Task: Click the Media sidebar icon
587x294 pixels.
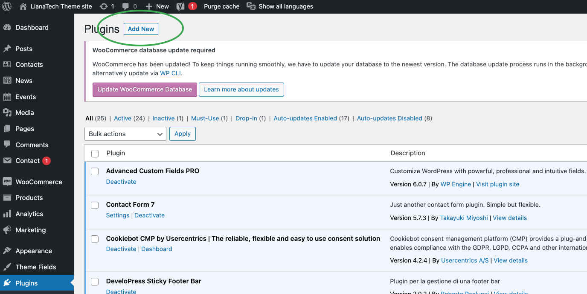Action: click(x=7, y=112)
